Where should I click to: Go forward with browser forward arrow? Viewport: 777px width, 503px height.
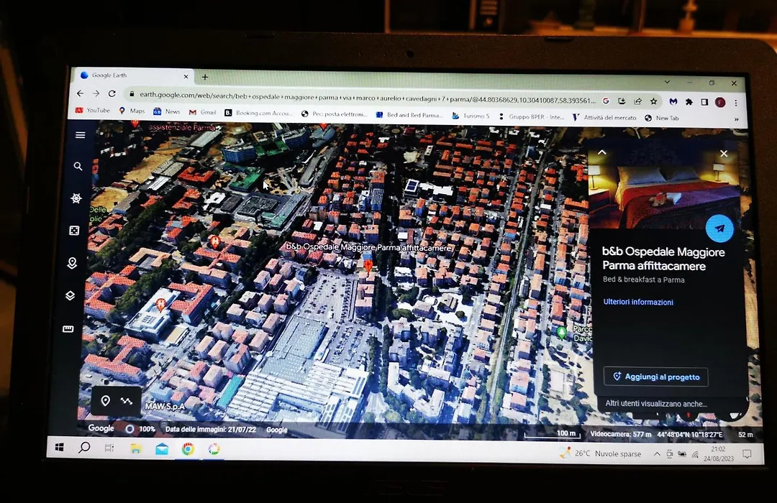96,93
